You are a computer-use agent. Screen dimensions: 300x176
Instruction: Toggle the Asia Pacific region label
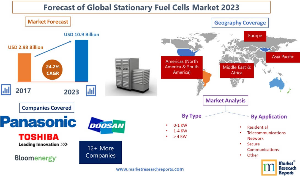(283, 57)
